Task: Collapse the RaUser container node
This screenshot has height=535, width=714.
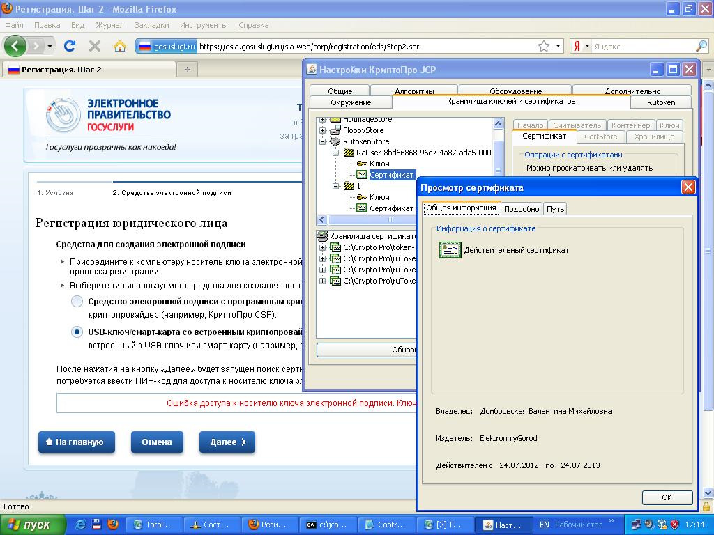Action: (336, 153)
